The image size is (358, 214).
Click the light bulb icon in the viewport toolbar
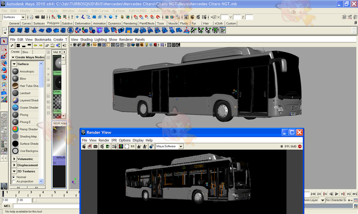(147, 45)
